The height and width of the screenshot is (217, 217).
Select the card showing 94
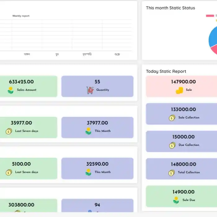coord(97,205)
